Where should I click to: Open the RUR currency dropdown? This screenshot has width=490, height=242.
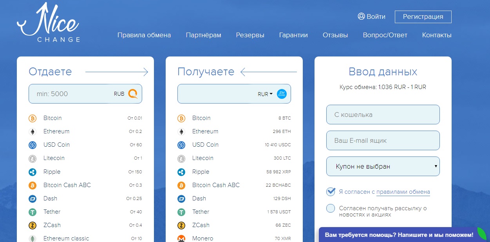pyautogui.click(x=265, y=94)
